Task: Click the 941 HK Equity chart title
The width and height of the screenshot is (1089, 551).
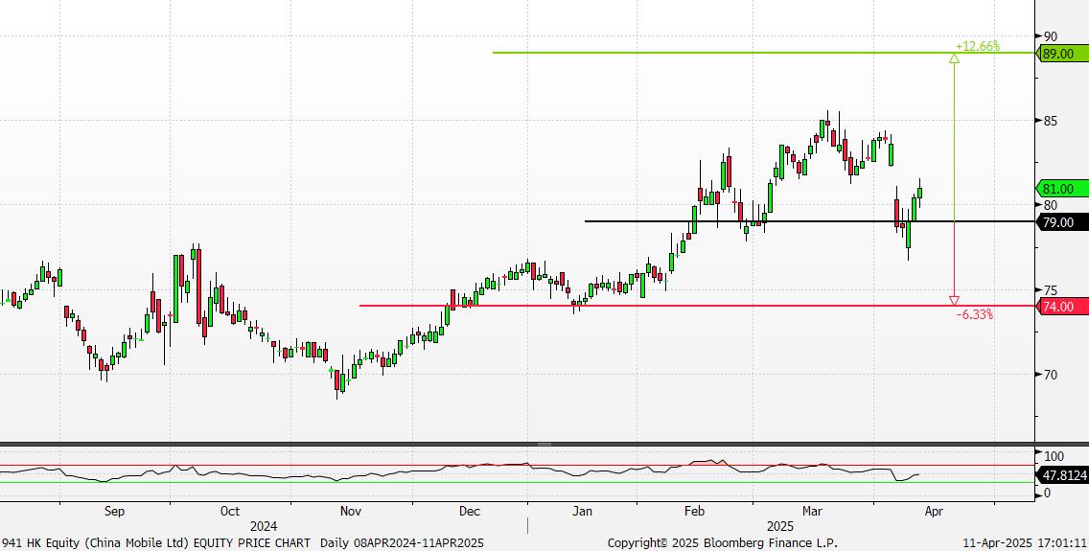Action: 243,542
